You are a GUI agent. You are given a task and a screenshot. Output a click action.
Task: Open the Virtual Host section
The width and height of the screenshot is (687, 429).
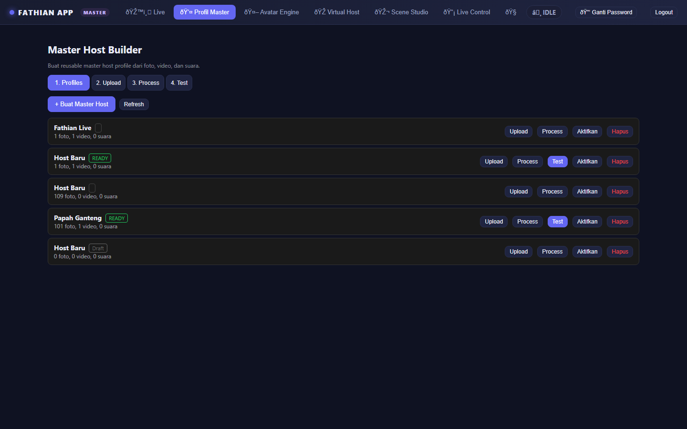(337, 12)
